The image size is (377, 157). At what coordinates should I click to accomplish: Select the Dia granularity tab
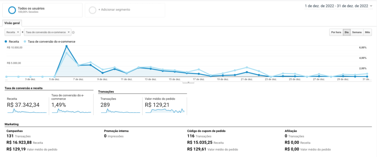[346, 32]
